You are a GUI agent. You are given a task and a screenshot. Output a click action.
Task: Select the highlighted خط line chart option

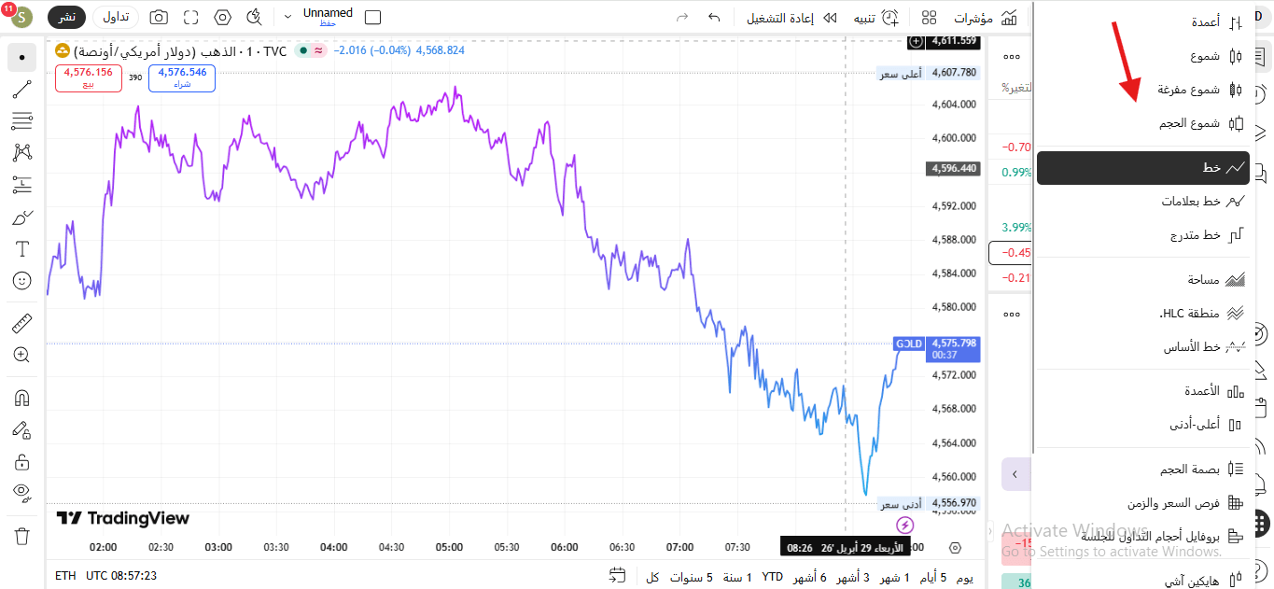(x=1143, y=168)
